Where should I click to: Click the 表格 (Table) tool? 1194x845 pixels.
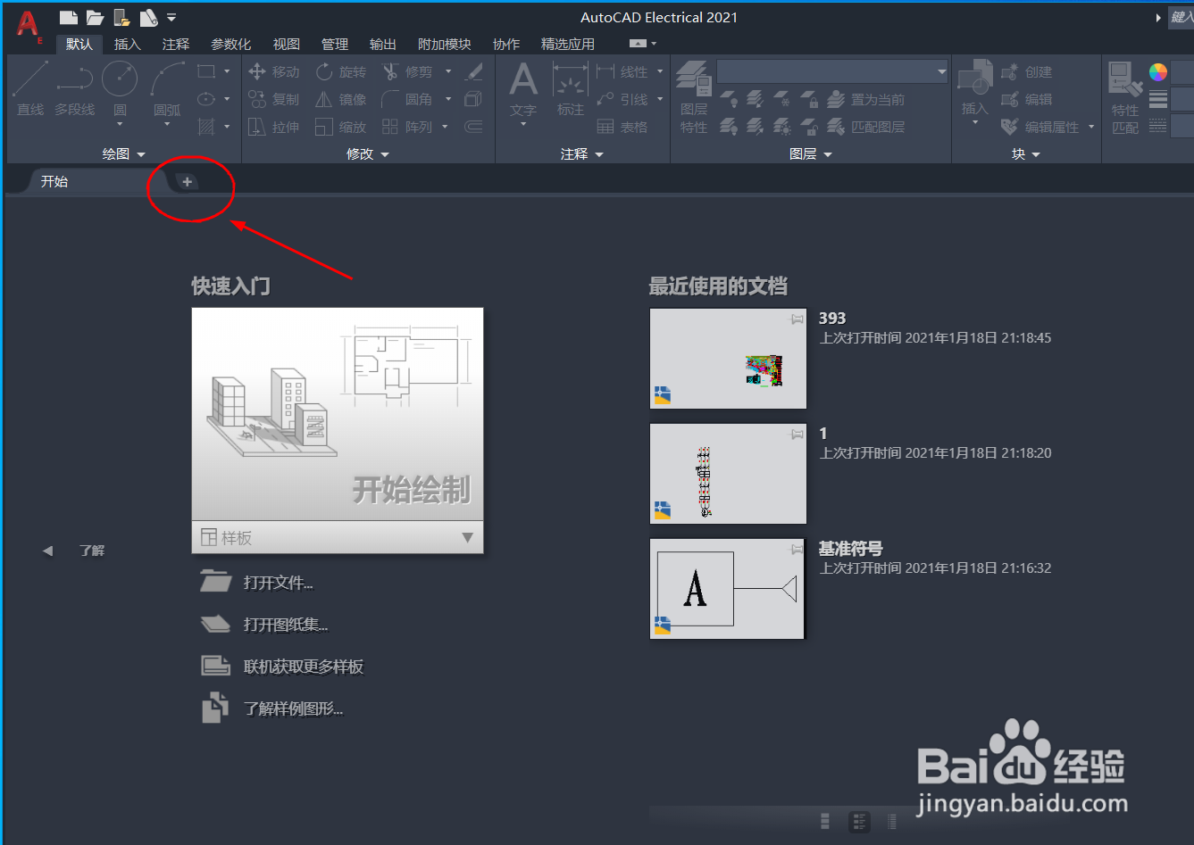tap(622, 127)
